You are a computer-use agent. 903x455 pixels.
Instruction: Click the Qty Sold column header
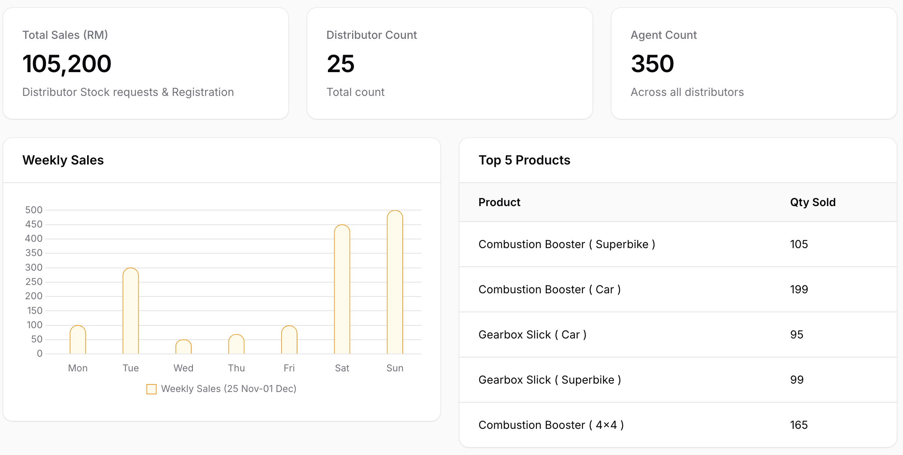812,202
